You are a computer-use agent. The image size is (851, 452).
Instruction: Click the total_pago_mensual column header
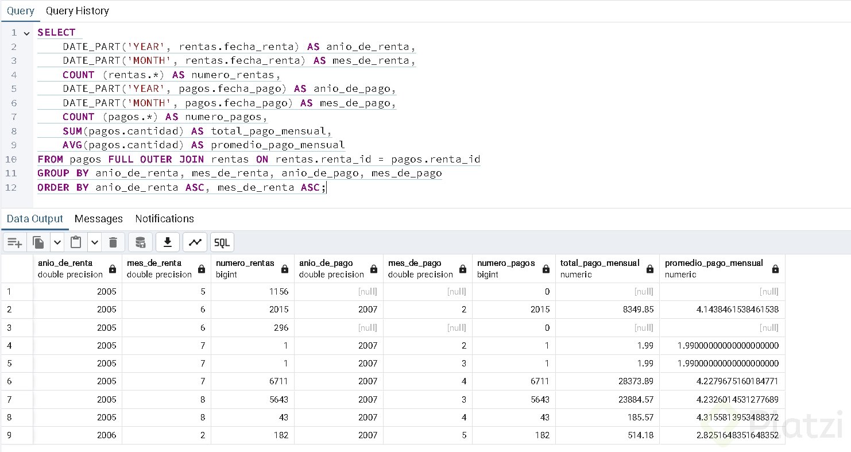pos(599,268)
